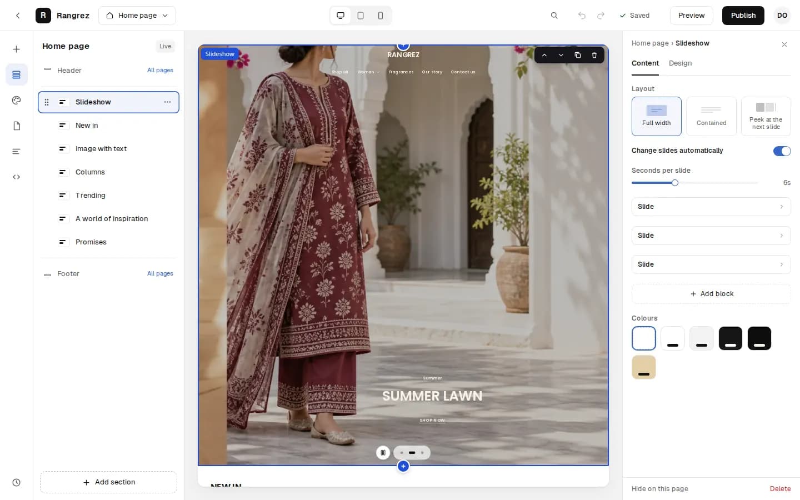The height and width of the screenshot is (500, 800).
Task: Switch to the Design tab
Action: (x=681, y=63)
